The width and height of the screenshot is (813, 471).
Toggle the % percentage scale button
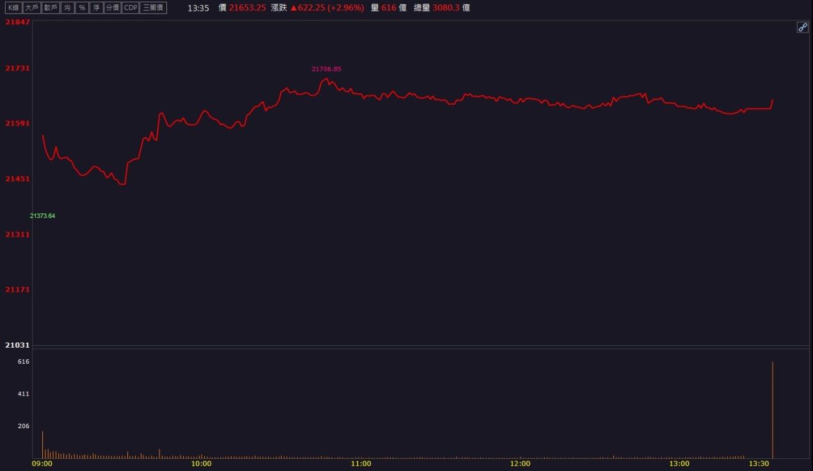click(x=81, y=8)
